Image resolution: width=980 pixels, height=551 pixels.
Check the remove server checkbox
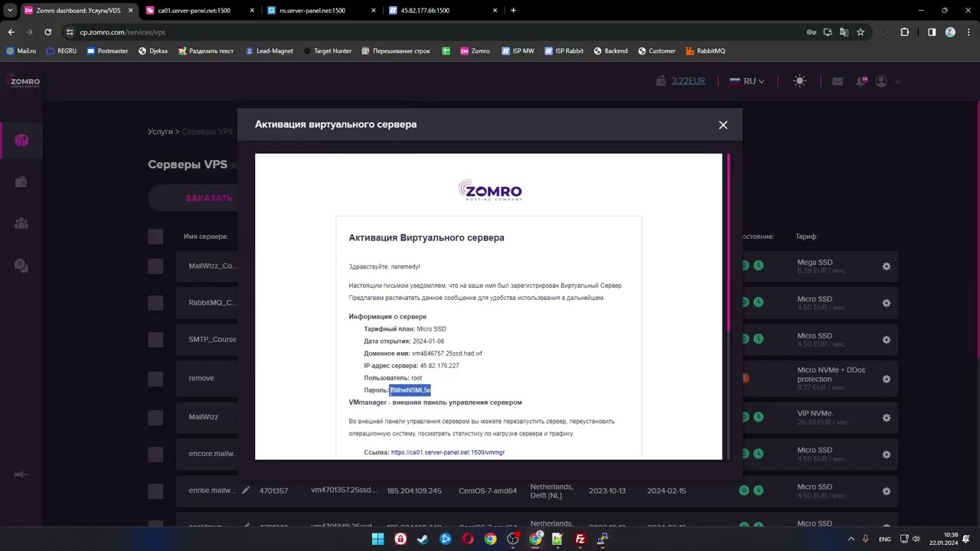pos(155,378)
